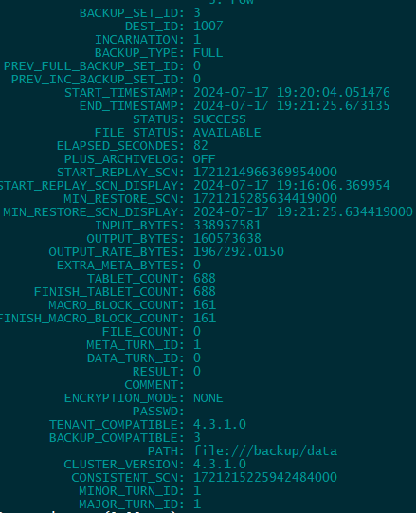The image size is (416, 513).
Task: Select the BACKUP_TYPE value FULL
Action: pos(208,53)
